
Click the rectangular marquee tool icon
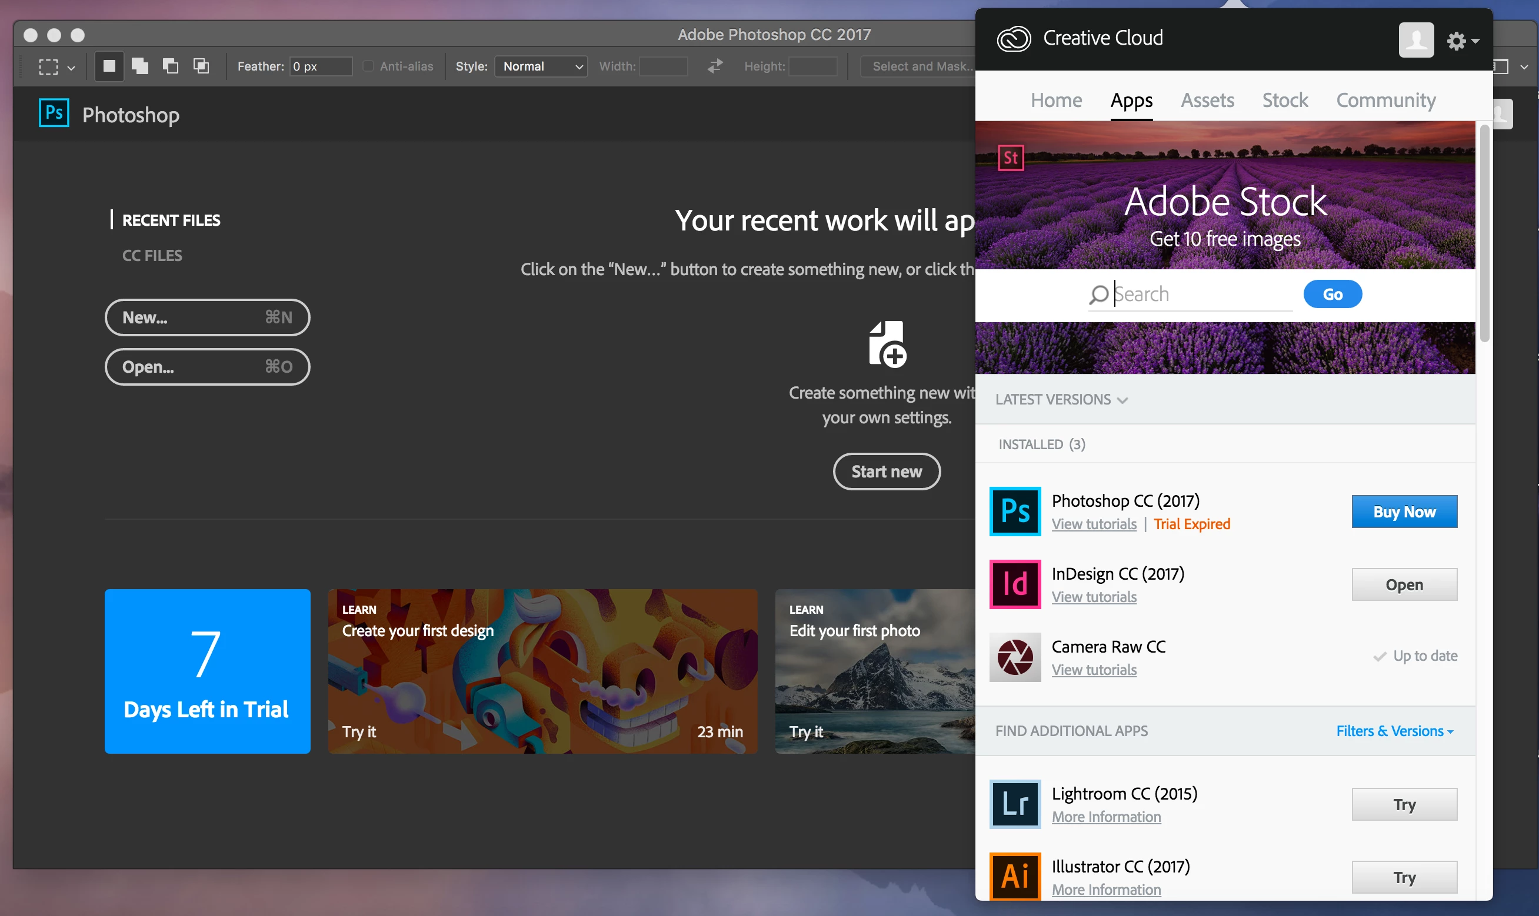48,66
